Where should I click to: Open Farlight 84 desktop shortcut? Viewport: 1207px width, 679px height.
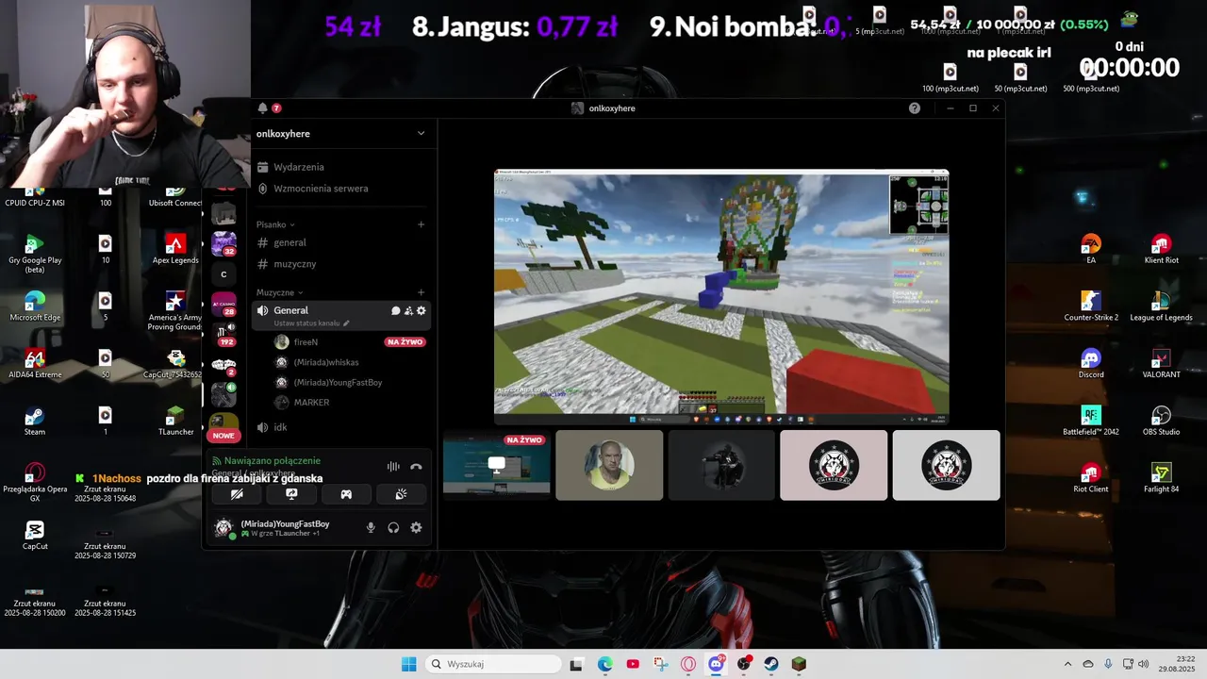1162,478
